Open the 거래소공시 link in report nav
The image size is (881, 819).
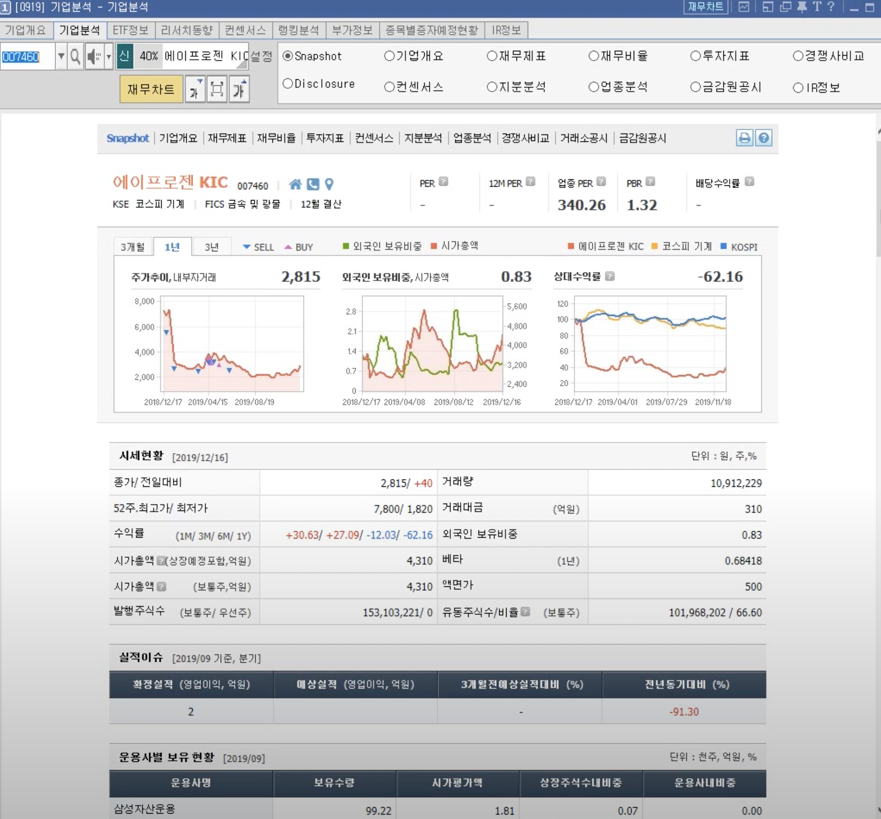point(584,138)
